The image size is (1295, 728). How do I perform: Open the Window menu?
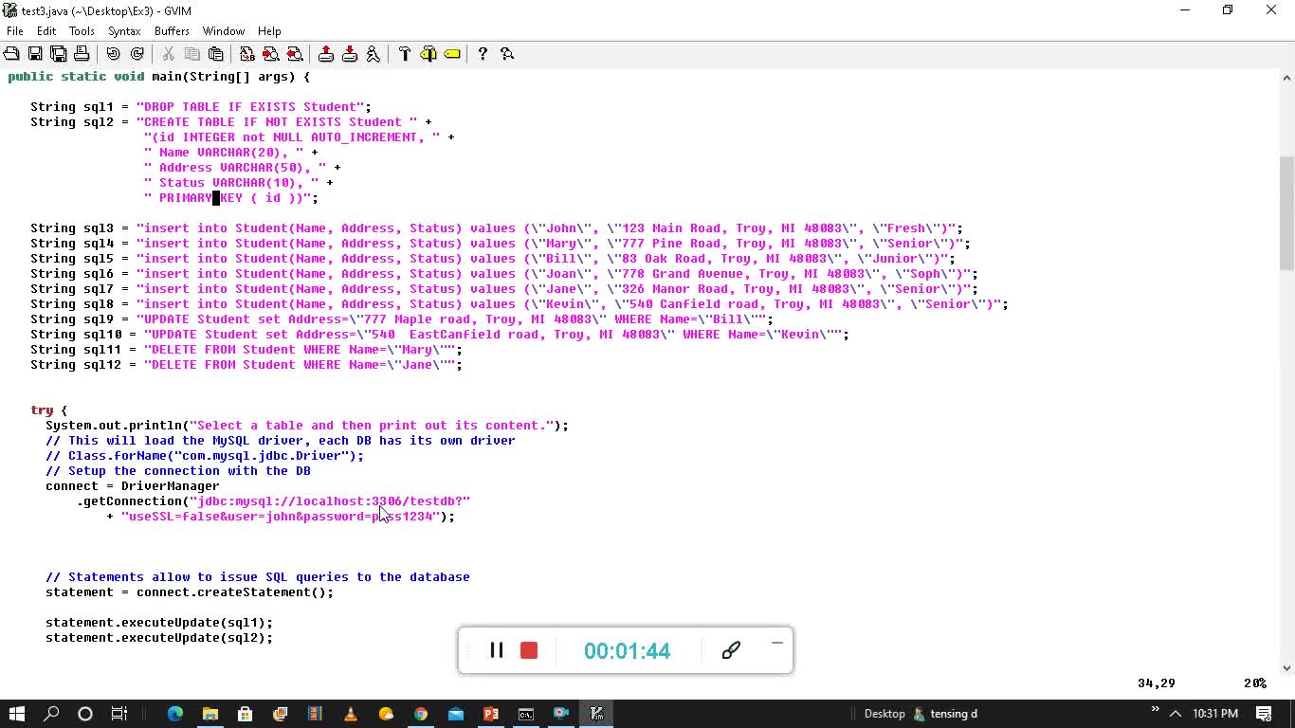[x=224, y=31]
